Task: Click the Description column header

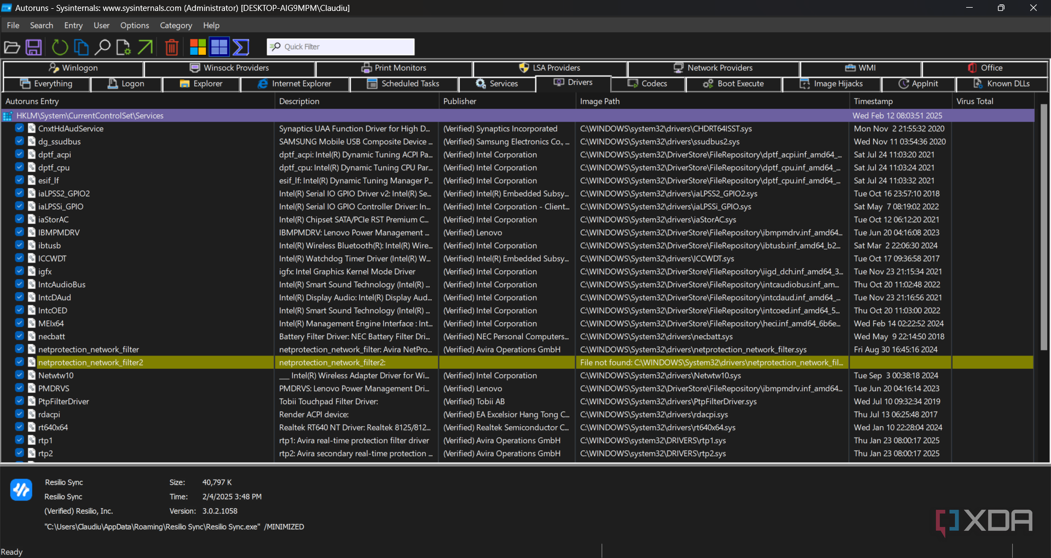Action: click(356, 101)
